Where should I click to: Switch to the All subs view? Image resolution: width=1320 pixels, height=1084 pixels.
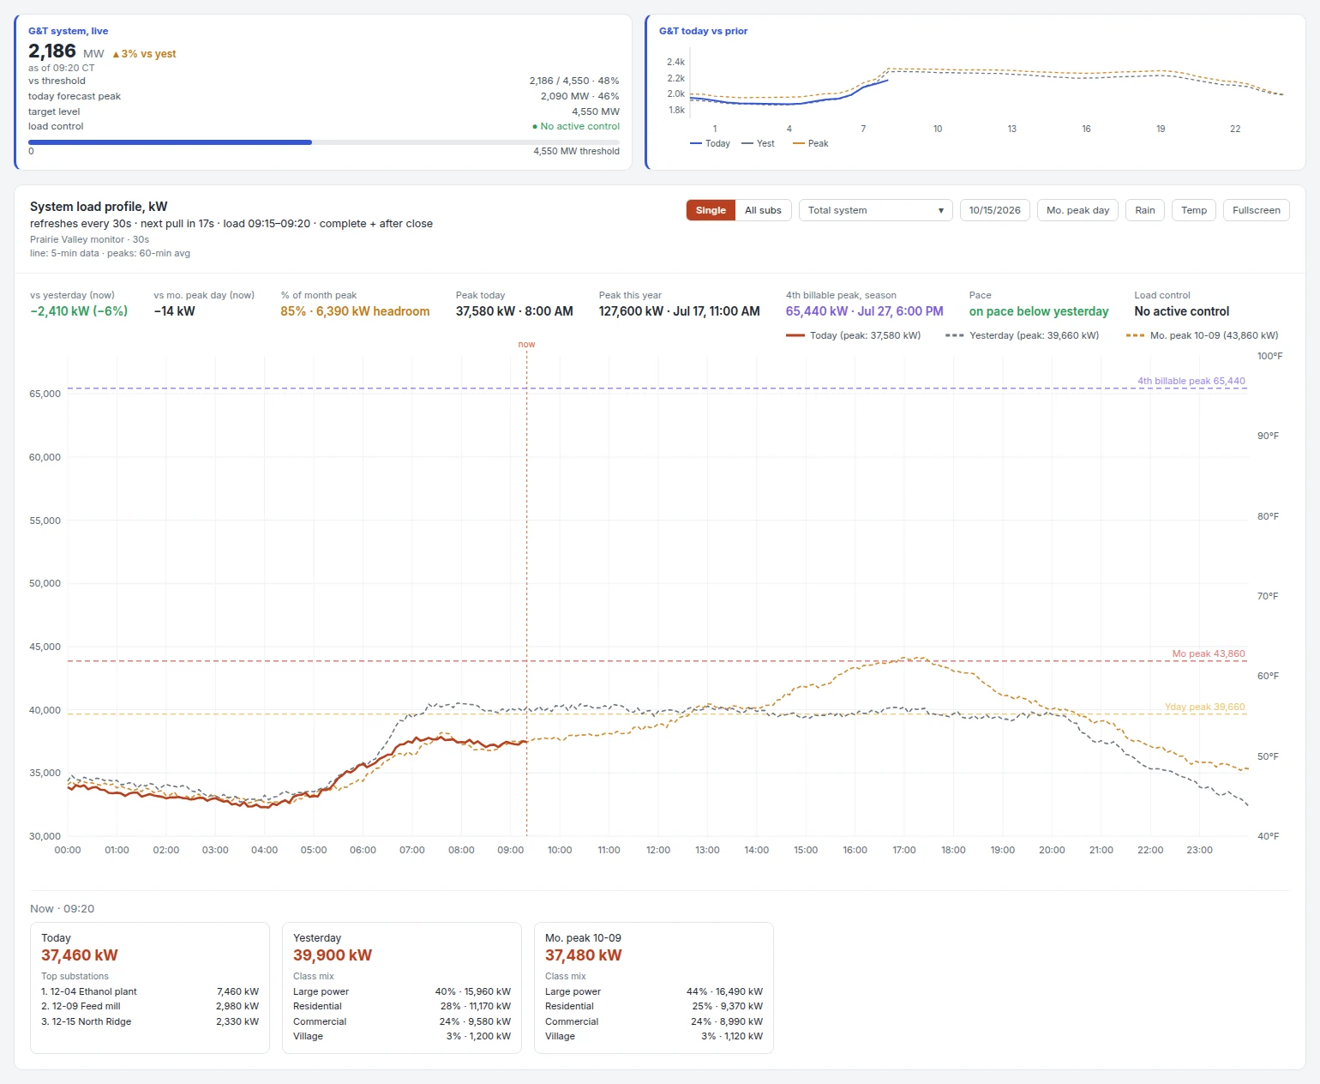click(763, 210)
